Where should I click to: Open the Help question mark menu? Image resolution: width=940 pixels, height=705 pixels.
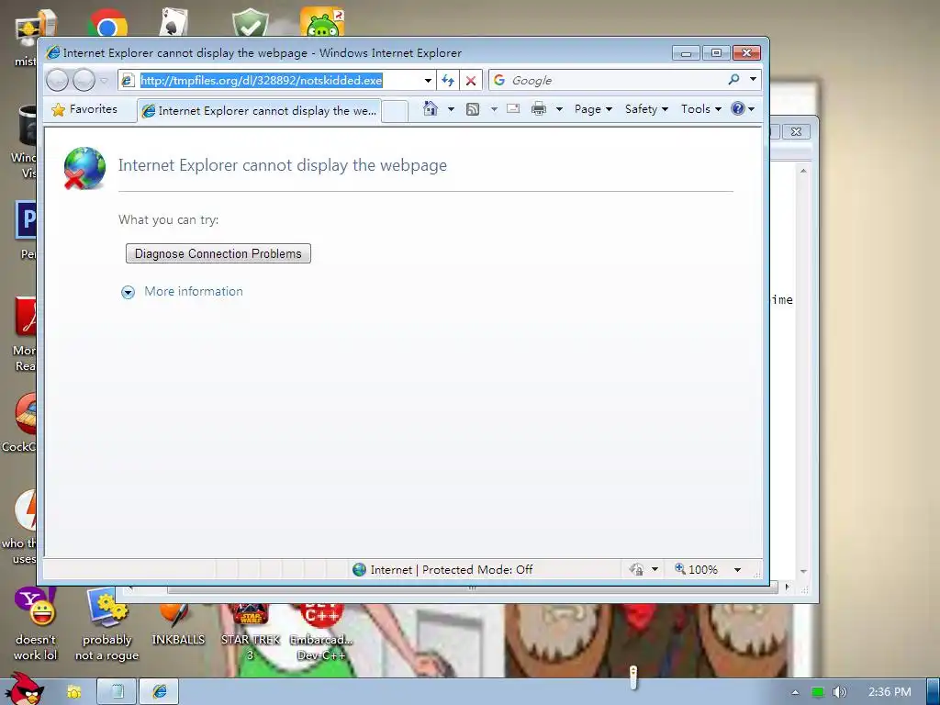pos(743,109)
